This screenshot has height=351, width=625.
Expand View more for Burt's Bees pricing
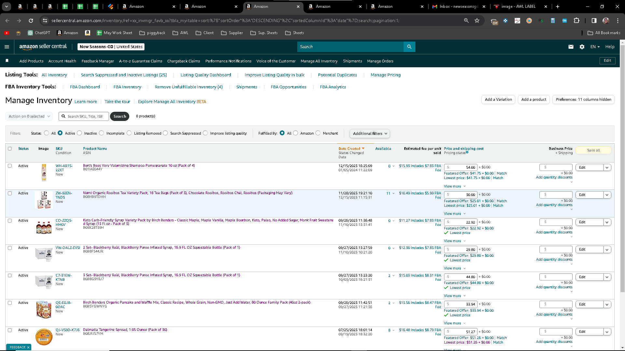(x=455, y=186)
